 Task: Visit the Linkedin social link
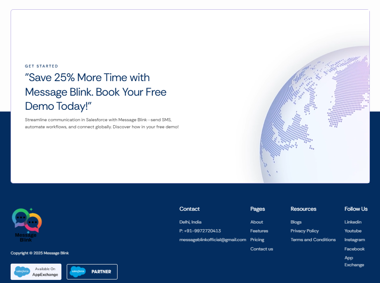(353, 222)
